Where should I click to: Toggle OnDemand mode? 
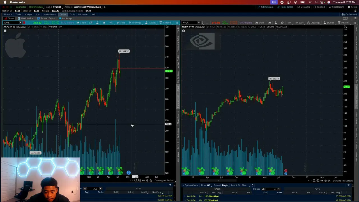(x=349, y=14)
